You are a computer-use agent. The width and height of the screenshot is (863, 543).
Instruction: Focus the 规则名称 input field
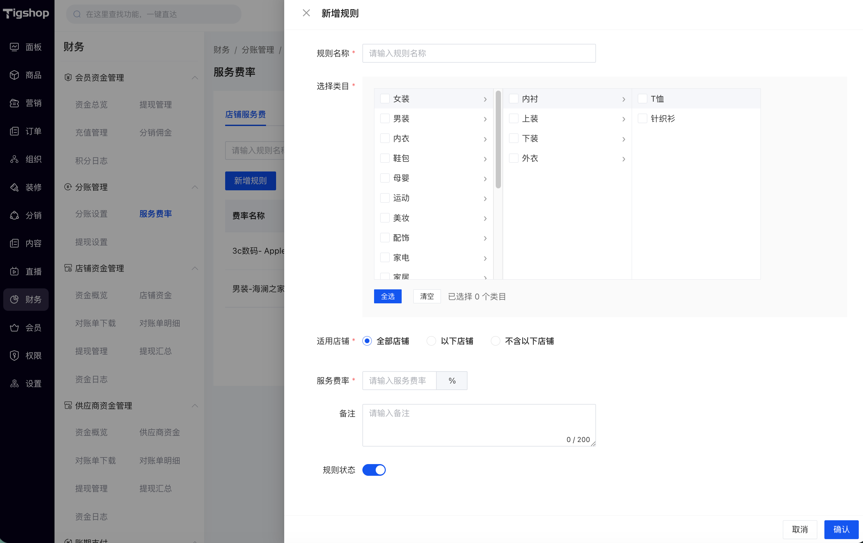pyautogui.click(x=479, y=54)
